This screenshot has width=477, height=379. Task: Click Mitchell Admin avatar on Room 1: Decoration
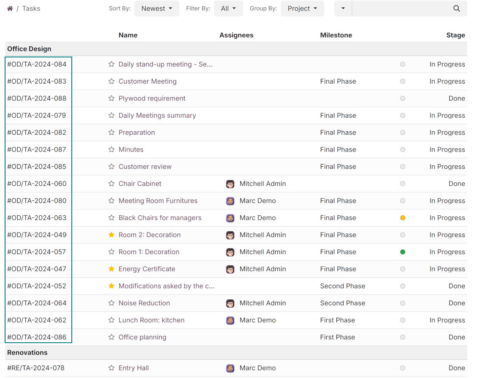coord(230,252)
